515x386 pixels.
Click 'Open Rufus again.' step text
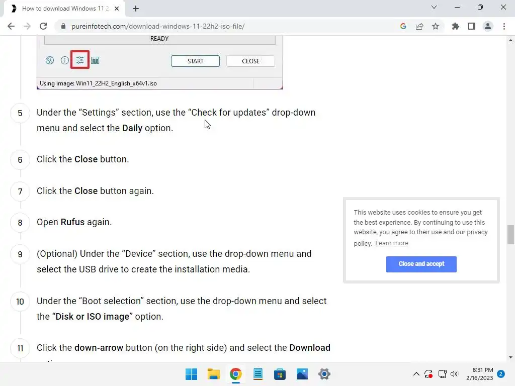click(x=74, y=222)
